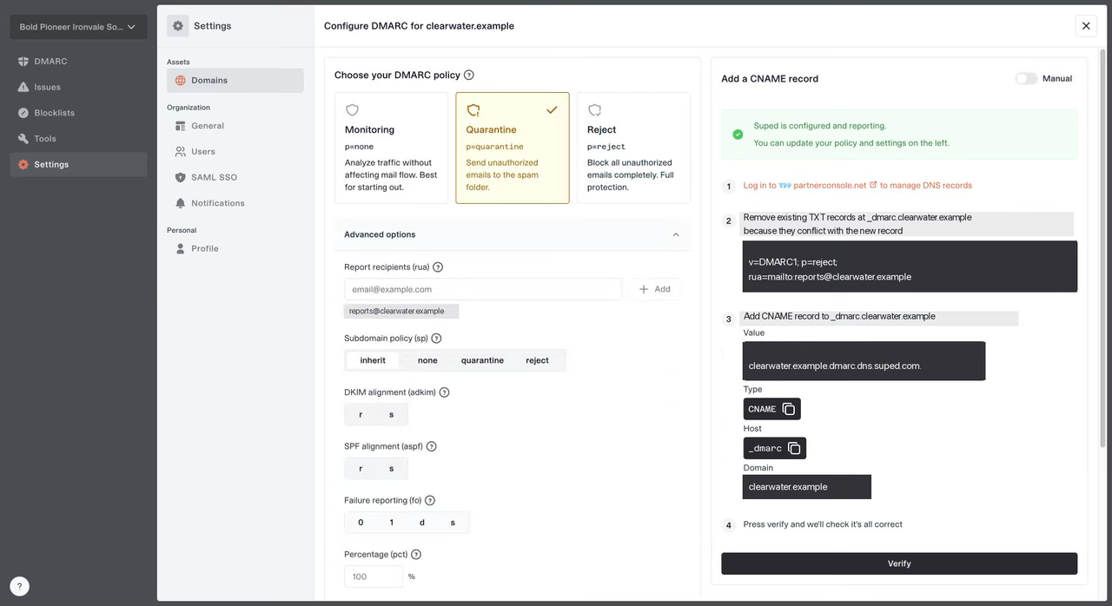Image resolution: width=1112 pixels, height=606 pixels.
Task: Click help icon for DKIM alignment (adkim)
Action: 444,392
